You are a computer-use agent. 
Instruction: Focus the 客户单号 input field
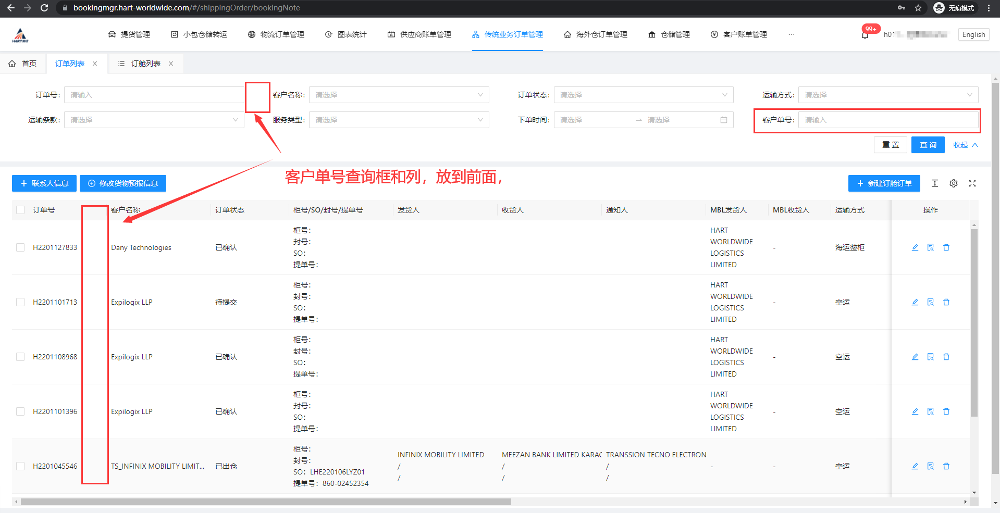[888, 120]
